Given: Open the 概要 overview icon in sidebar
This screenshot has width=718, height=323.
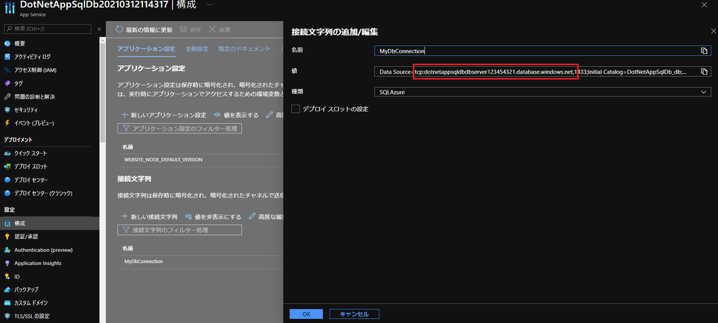Looking at the screenshot, I should pyautogui.click(x=8, y=44).
